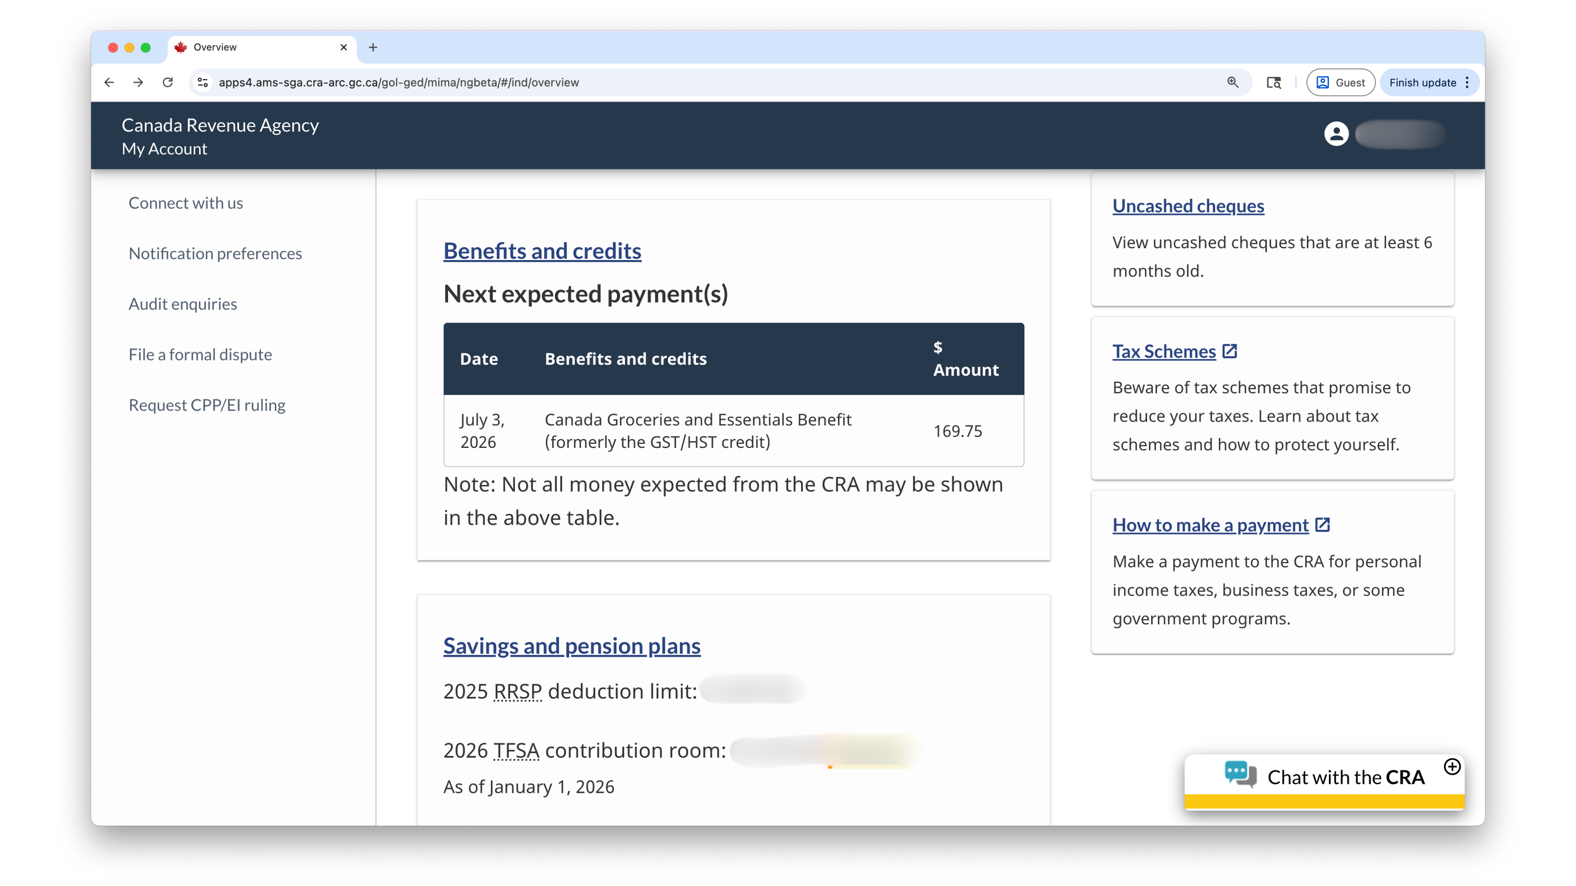Open the Guest profile button
Viewport: 1576px width, 886px height.
click(1340, 82)
